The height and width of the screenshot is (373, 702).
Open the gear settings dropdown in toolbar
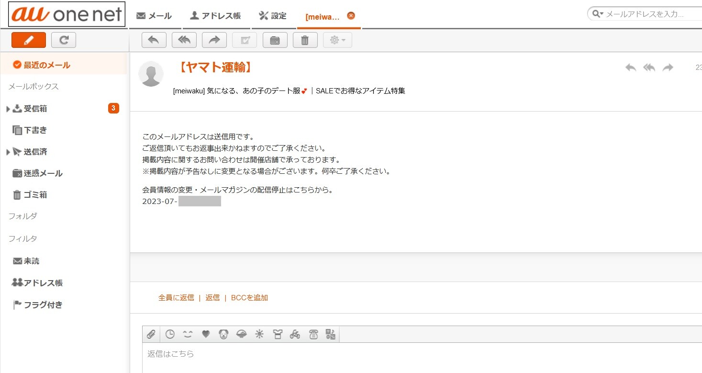pos(337,40)
